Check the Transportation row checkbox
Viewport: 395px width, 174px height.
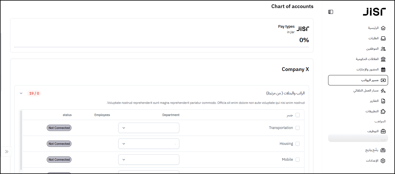coord(298,128)
